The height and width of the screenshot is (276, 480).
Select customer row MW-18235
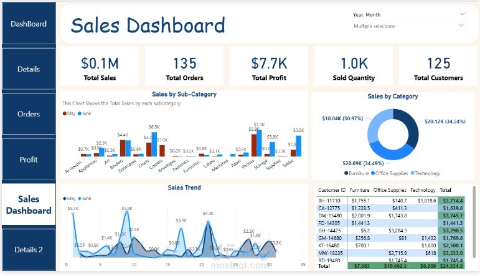(x=390, y=253)
